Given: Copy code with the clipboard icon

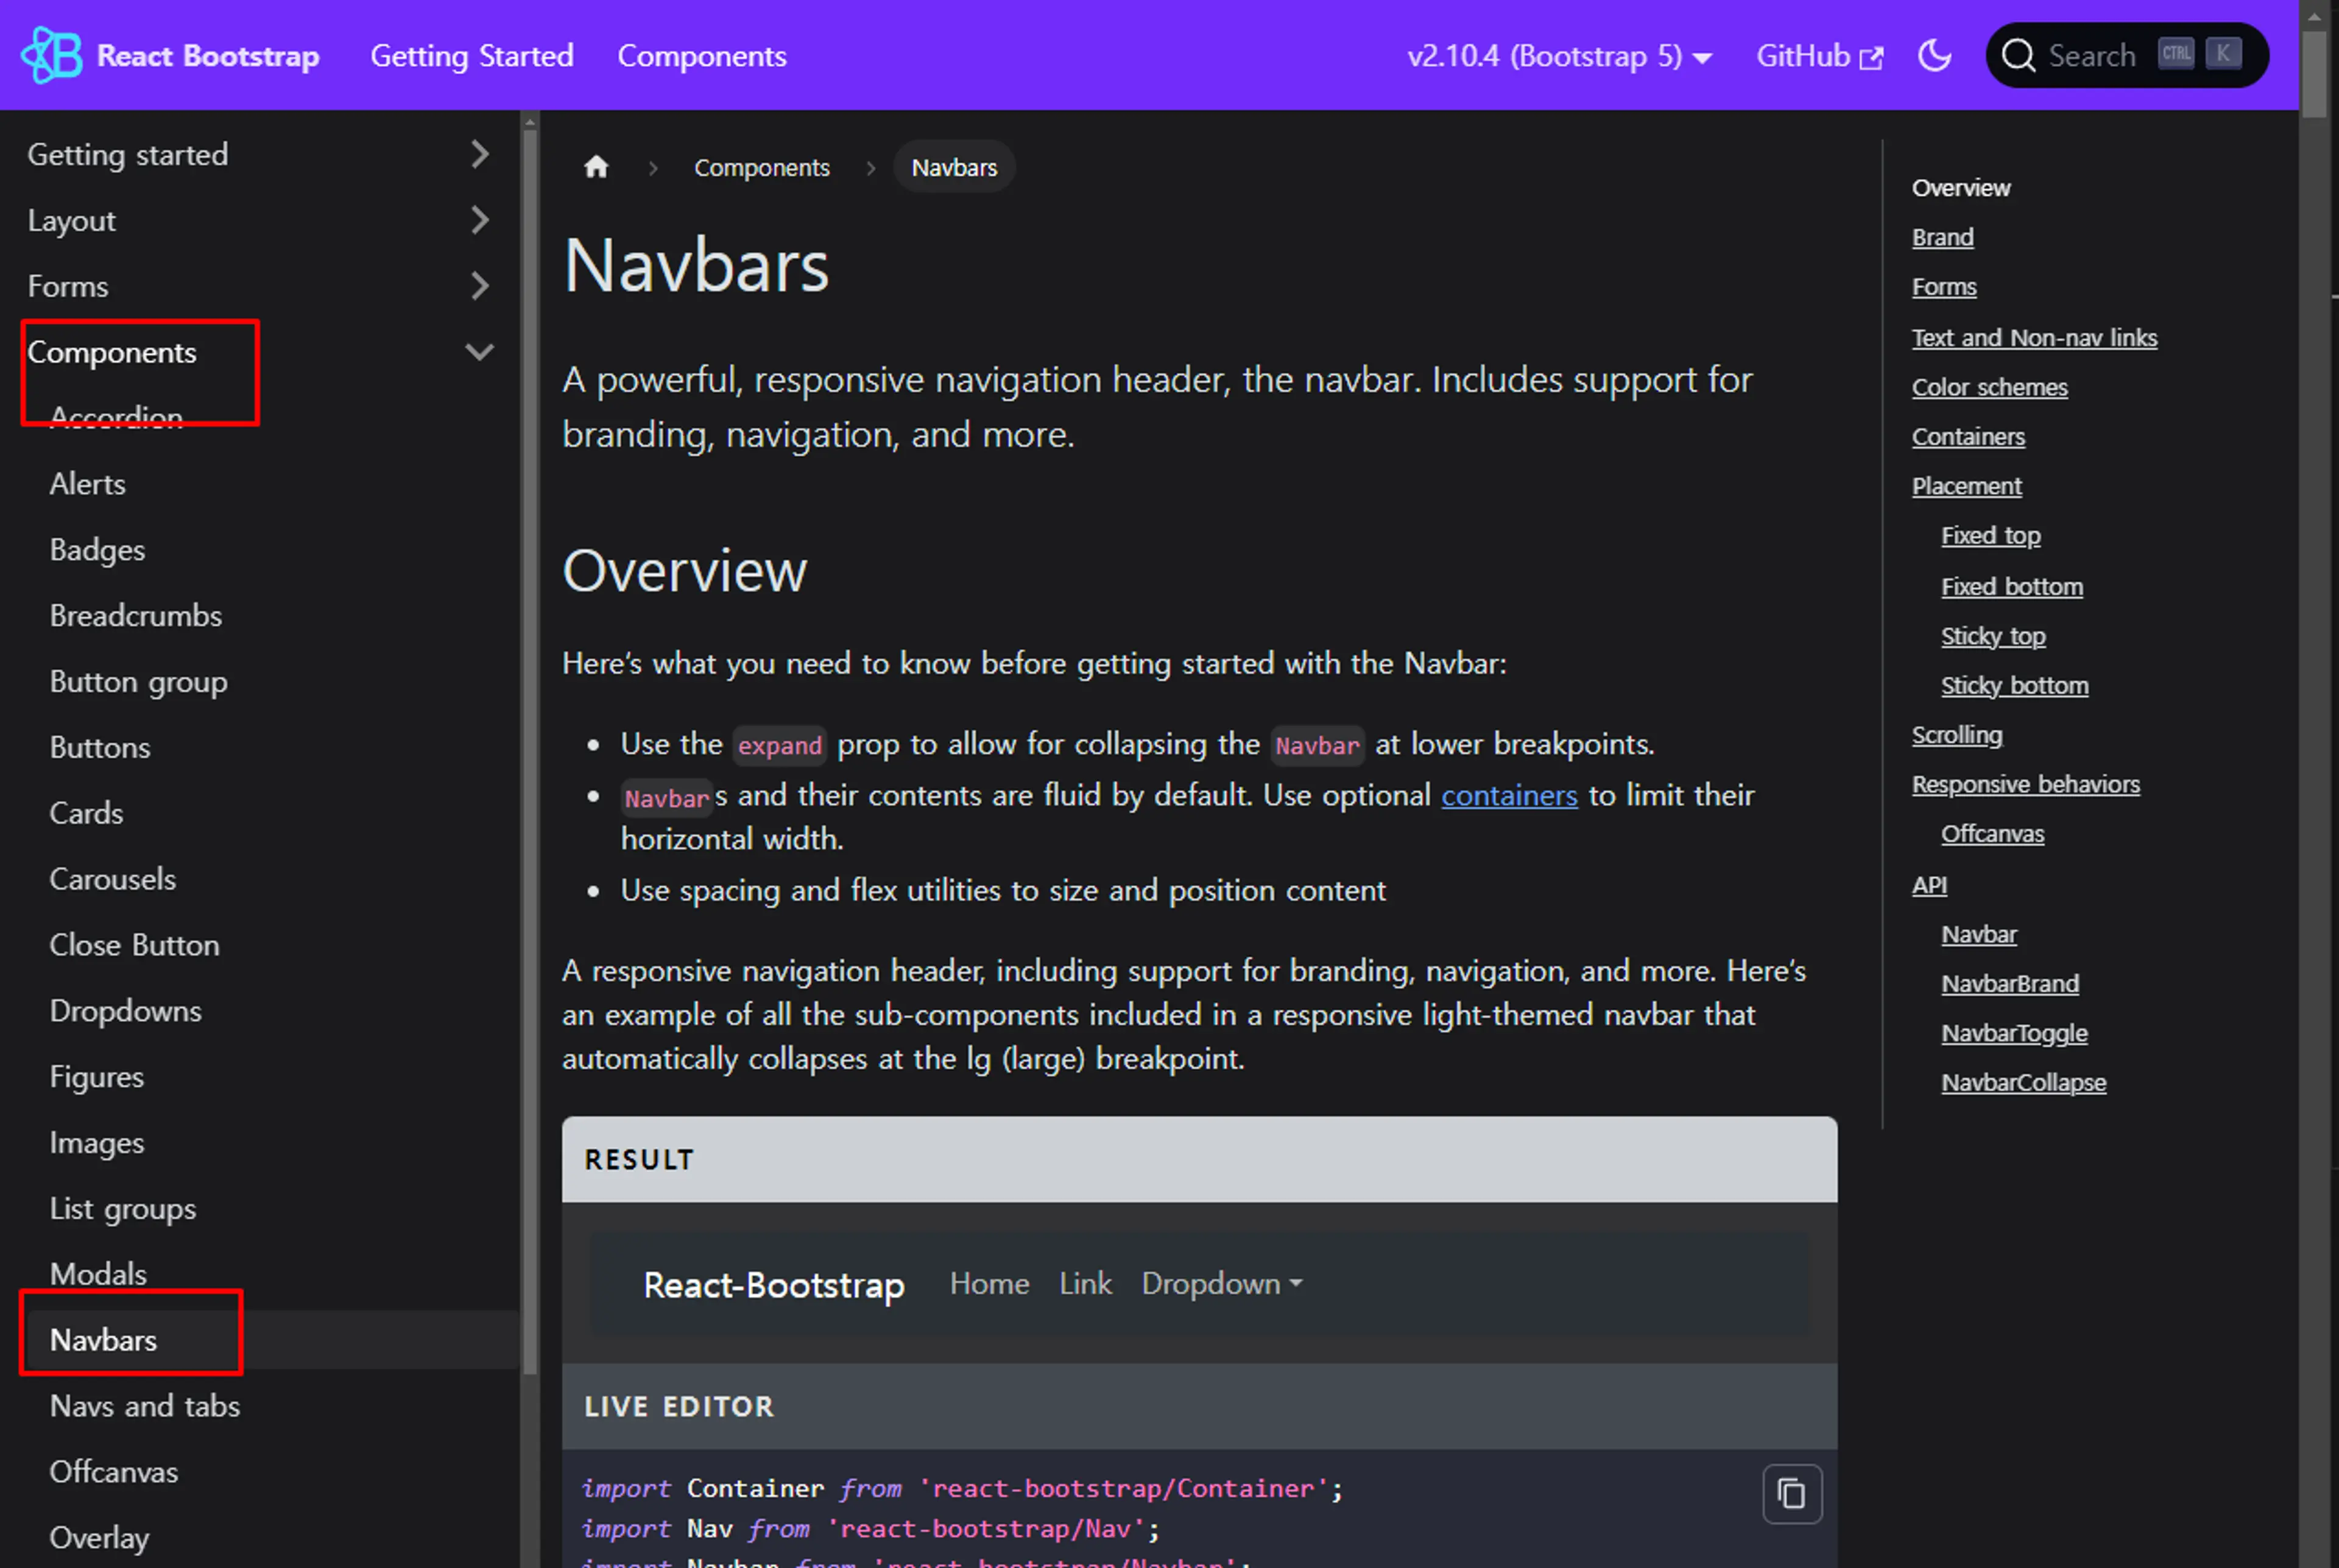Looking at the screenshot, I should 1791,1494.
